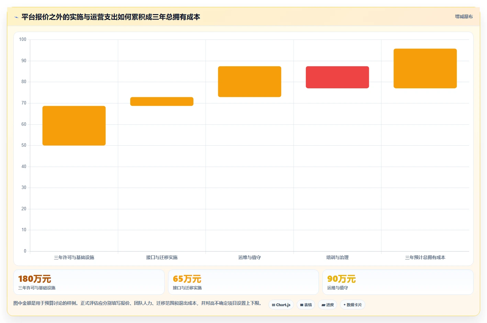The height and width of the screenshot is (323, 487).
Task: Click the 70 tick on the y-axis
Action: click(x=24, y=103)
